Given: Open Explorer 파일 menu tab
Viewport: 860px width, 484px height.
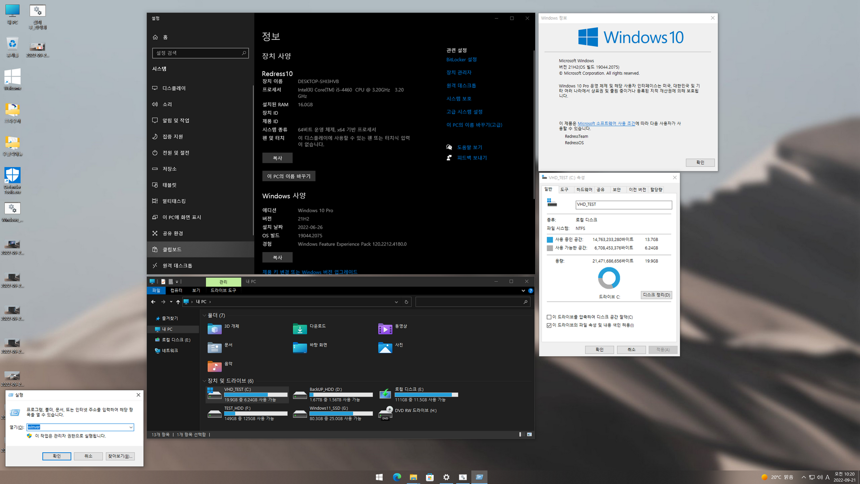Looking at the screenshot, I should (x=156, y=290).
